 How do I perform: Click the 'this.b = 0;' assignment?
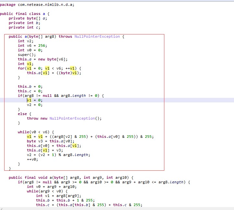coord(30,86)
